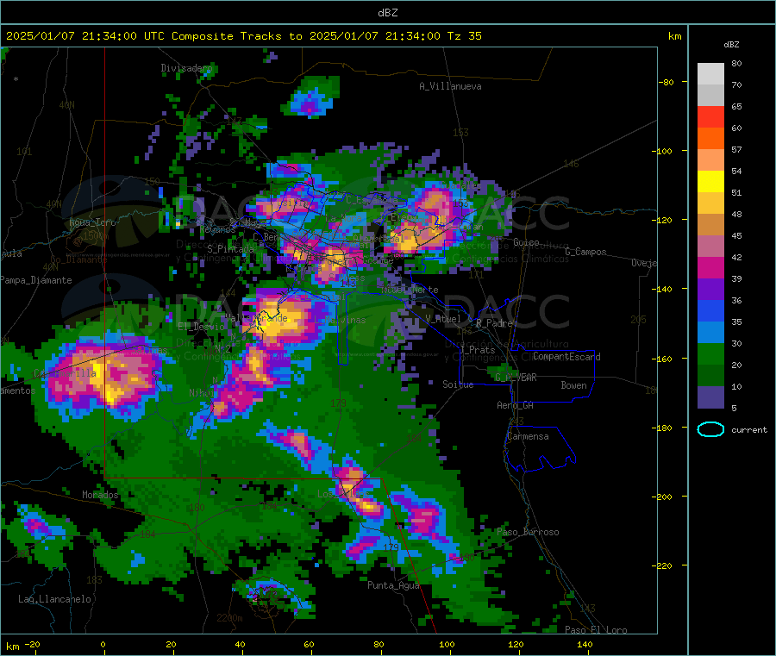
Task: Click the yellow 51 dBZ legend swatch
Action: (x=710, y=182)
